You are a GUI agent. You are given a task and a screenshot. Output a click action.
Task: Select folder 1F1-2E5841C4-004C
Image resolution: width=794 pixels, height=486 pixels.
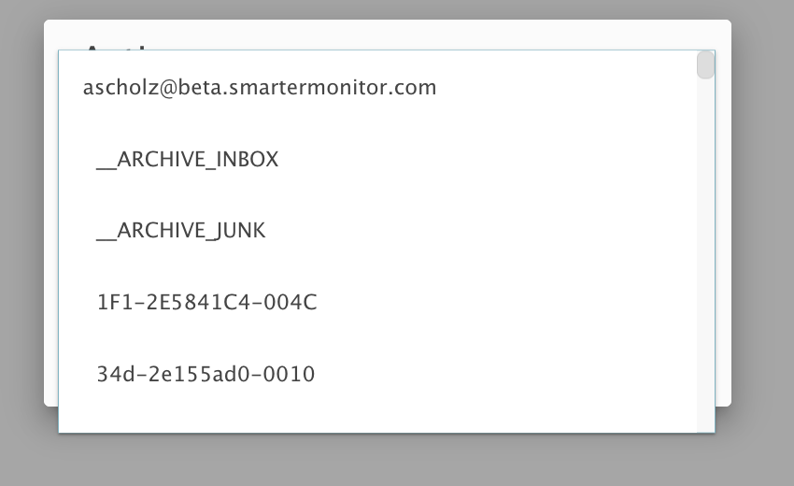tap(206, 303)
